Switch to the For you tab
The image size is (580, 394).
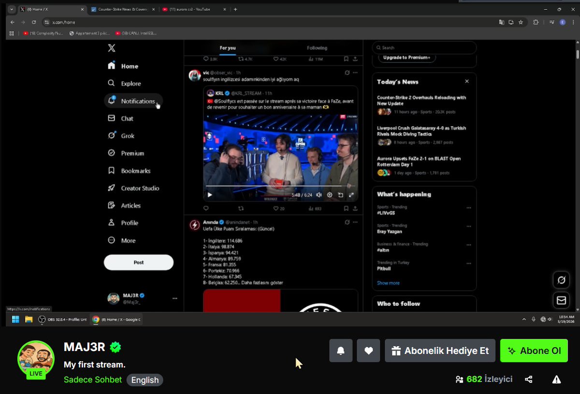pyautogui.click(x=228, y=48)
